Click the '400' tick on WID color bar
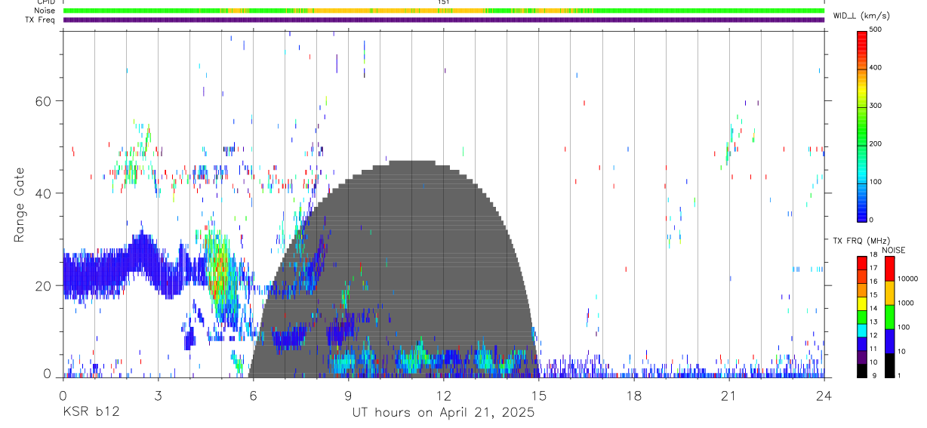 tap(876, 67)
